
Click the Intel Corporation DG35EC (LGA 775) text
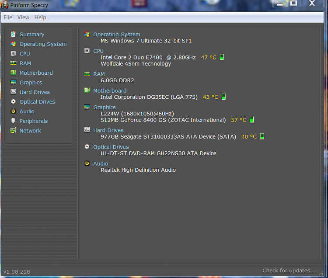[149, 97]
